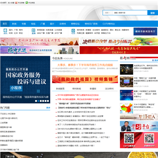This screenshot has height=158, width=158.
Task: Click the search input field
Action: point(130,13)
